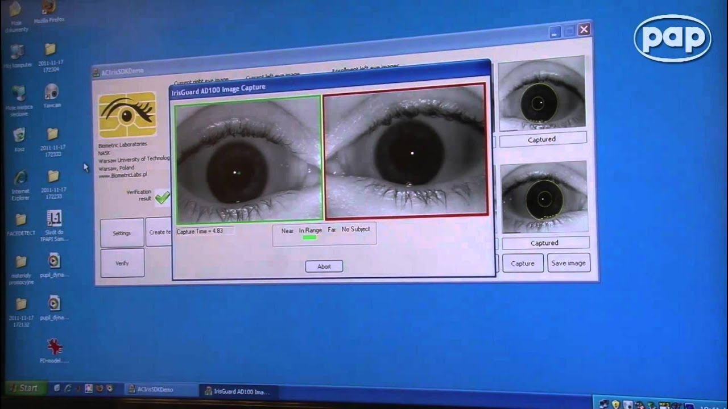Select folder 2011-11-17 172233

click(x=53, y=183)
